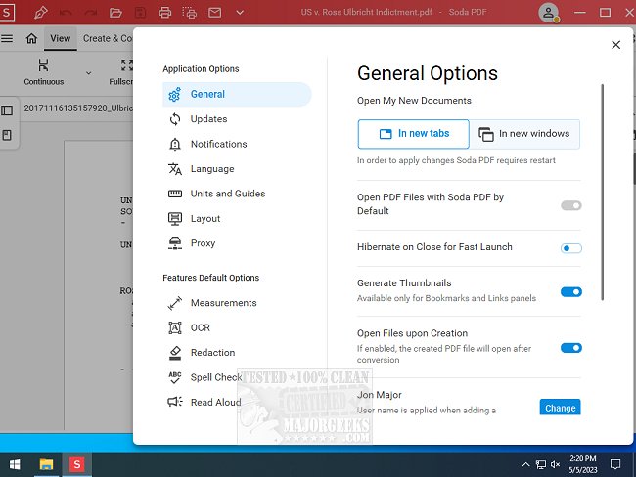Toggle Open PDF Files with Soda PDF by Default

[x=571, y=205]
